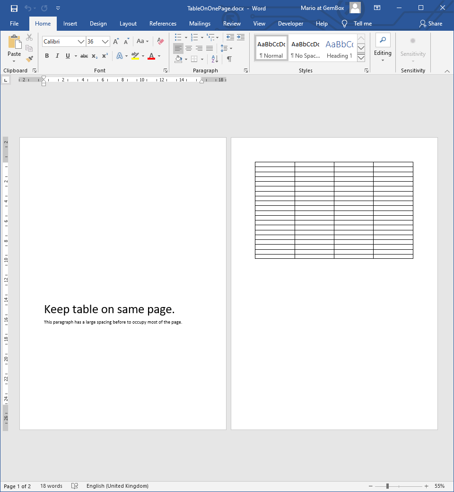Screen dimensions: 454x492
Task: Expand the Styles gallery more button
Action: coord(361,58)
